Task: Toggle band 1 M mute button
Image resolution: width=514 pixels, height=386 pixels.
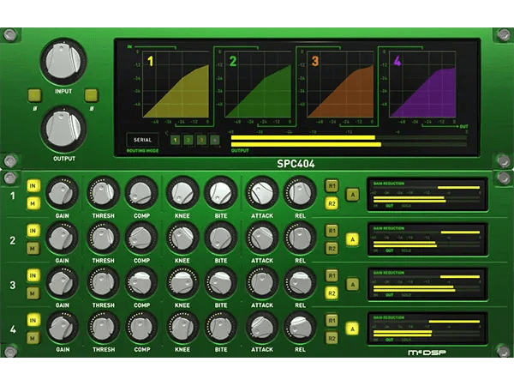Action: [x=33, y=203]
